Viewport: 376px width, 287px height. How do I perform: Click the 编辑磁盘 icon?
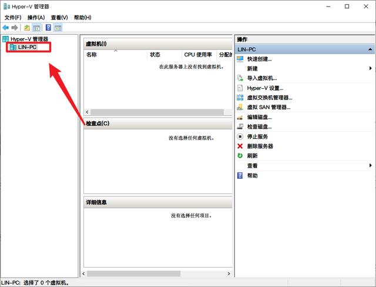click(240, 117)
